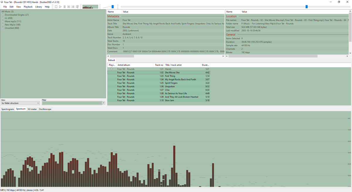Click the seekbar position handle
This screenshot has height=192, width=352.
307,6
